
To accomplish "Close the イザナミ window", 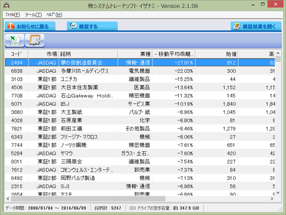I will [x=276, y=4].
